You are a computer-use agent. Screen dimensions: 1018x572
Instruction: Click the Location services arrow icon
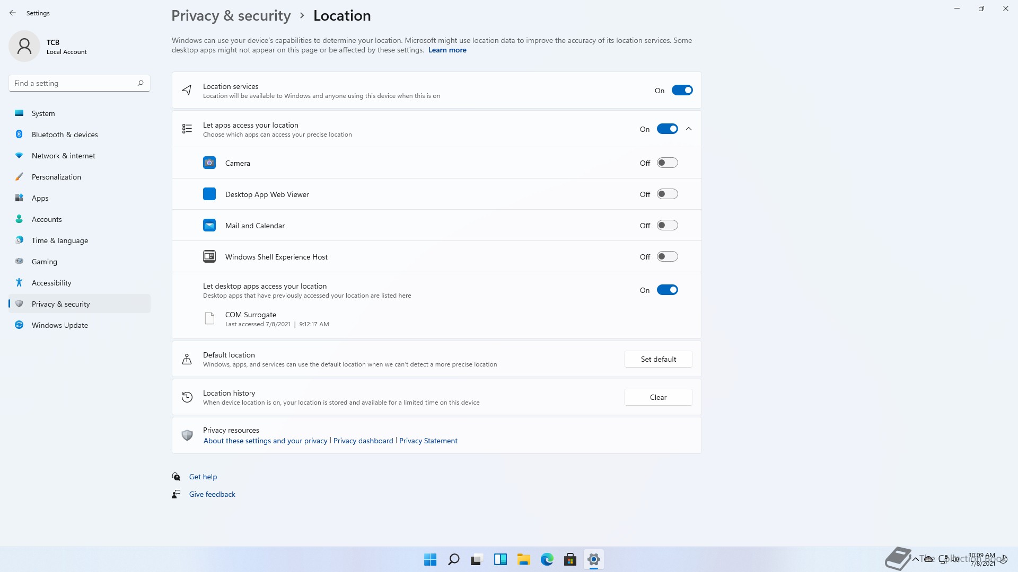(x=187, y=90)
